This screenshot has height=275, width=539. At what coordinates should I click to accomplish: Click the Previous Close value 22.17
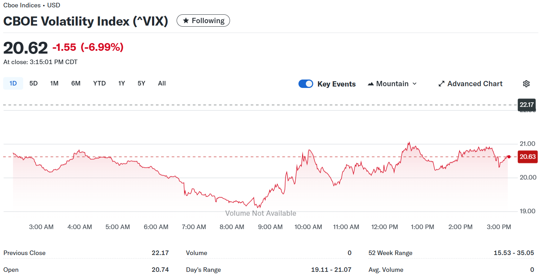click(x=160, y=253)
